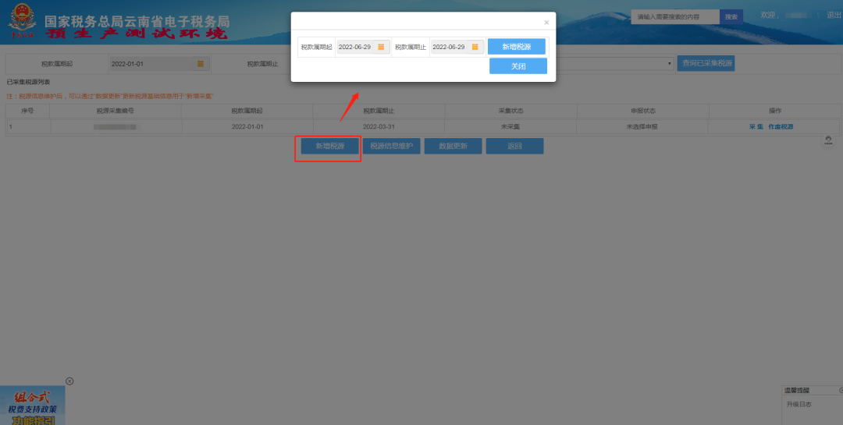Click the 采集状态 column header
The image size is (843, 425).
click(x=510, y=111)
